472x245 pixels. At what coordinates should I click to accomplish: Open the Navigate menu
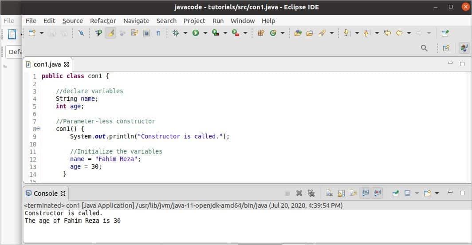[x=136, y=21]
